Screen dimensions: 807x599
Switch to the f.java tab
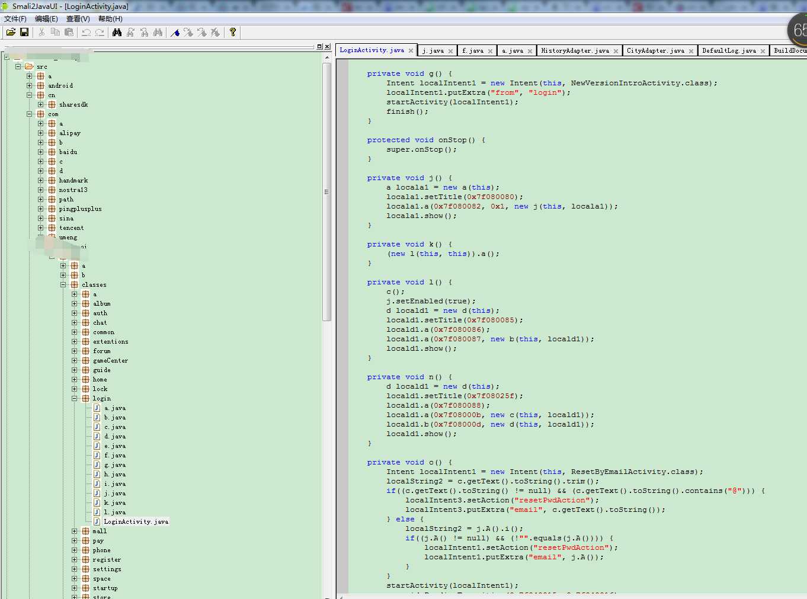click(x=473, y=51)
